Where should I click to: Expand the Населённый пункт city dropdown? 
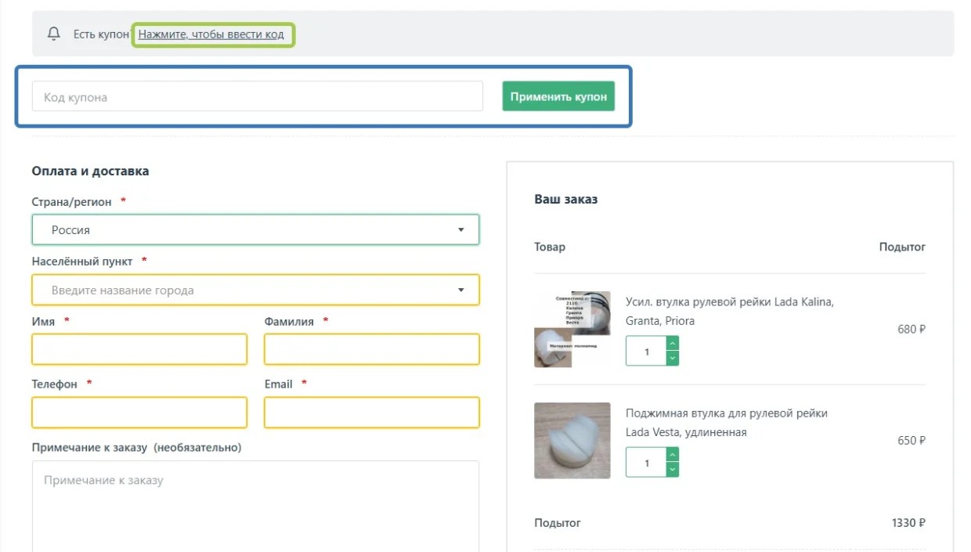pos(461,290)
